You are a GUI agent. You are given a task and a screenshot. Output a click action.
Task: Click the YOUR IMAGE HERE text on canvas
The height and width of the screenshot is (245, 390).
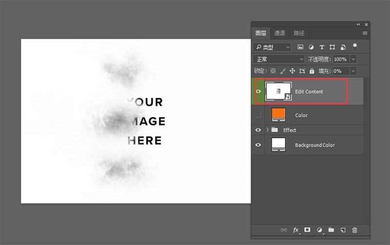(146, 121)
